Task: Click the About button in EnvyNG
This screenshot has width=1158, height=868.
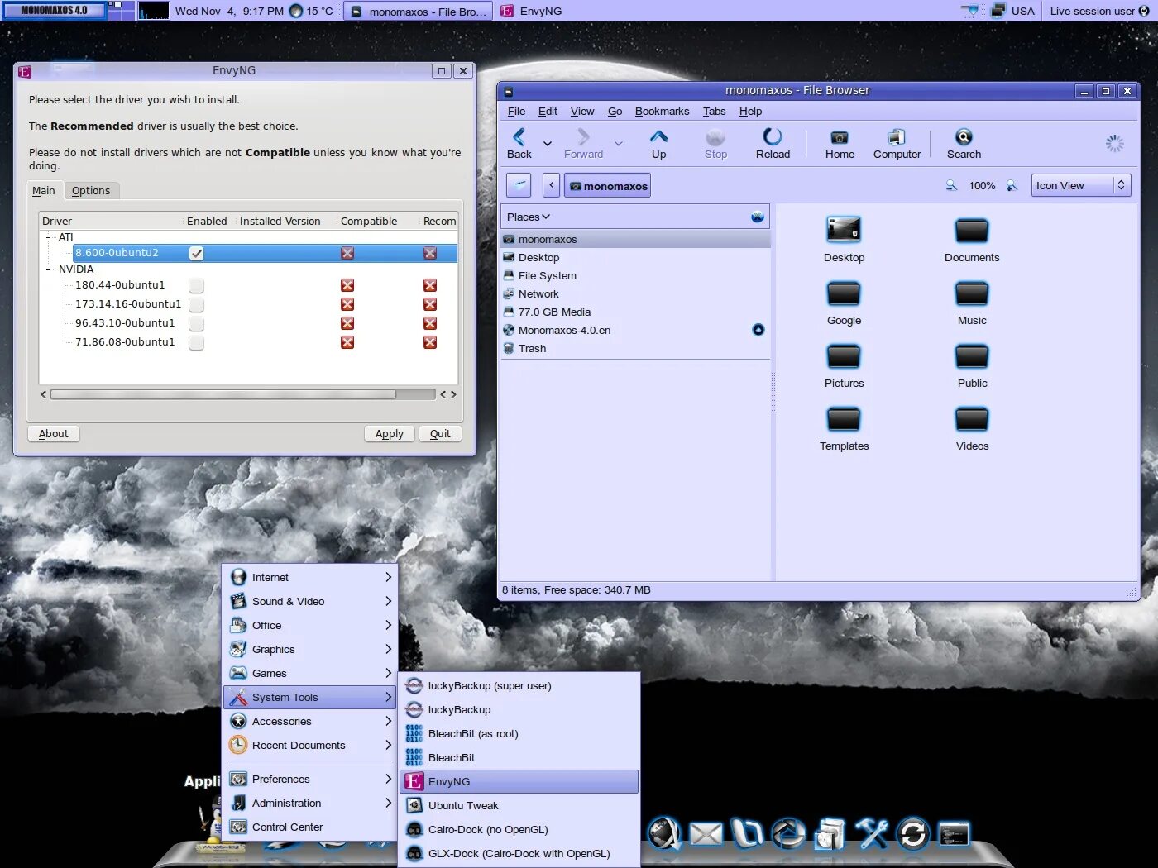Action: (54, 433)
